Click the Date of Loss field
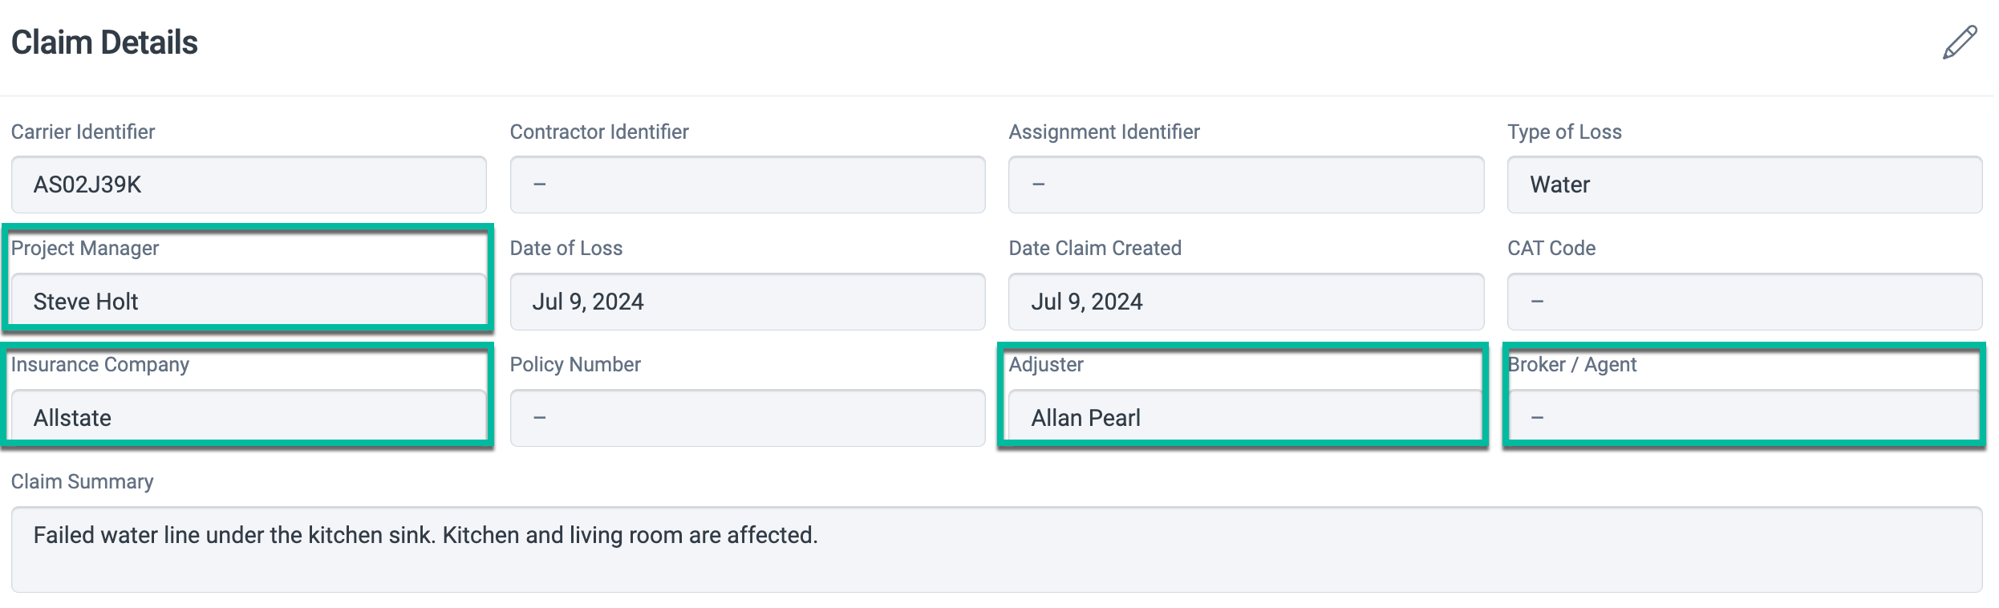This screenshot has width=1999, height=608. (748, 302)
